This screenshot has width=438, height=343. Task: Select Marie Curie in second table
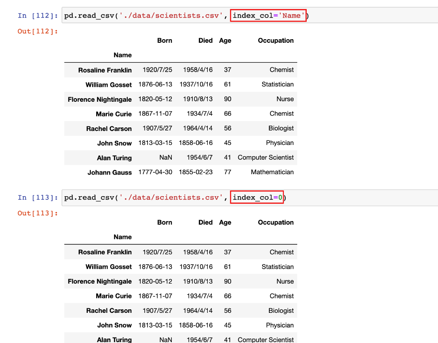(x=114, y=296)
